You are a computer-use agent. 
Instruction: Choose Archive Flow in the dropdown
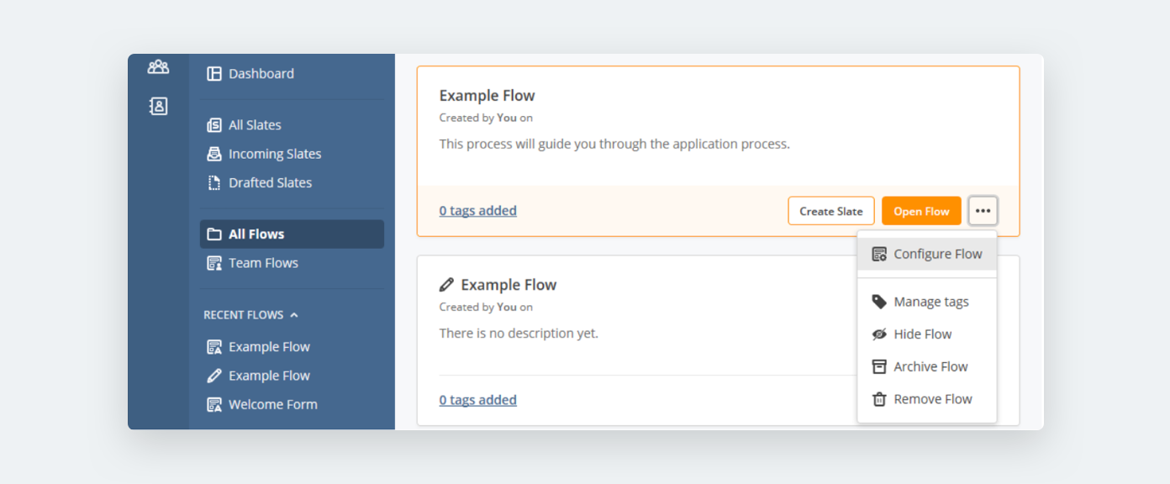930,366
